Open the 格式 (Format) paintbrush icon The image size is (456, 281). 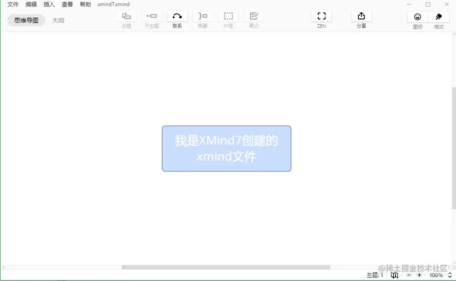tap(439, 16)
